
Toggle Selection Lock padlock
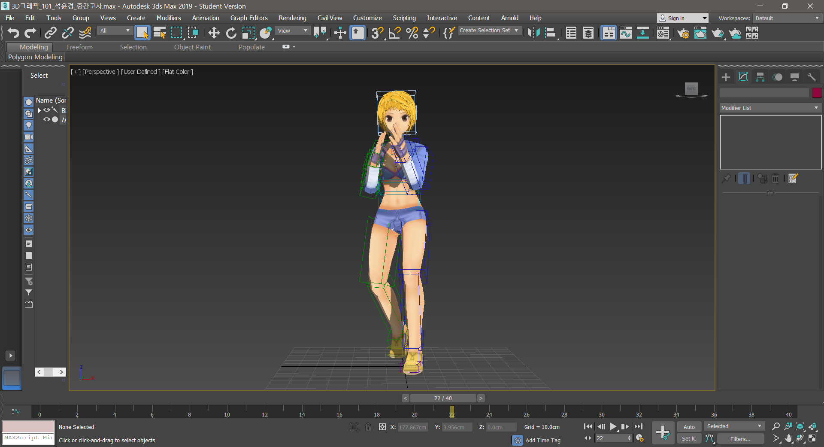[368, 427]
